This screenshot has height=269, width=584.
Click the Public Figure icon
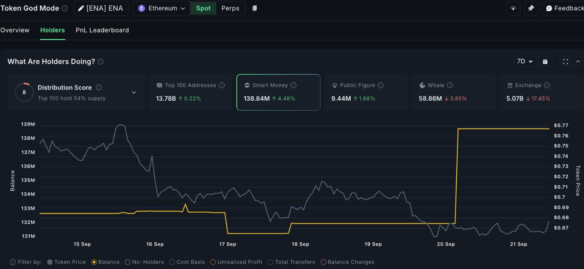334,85
